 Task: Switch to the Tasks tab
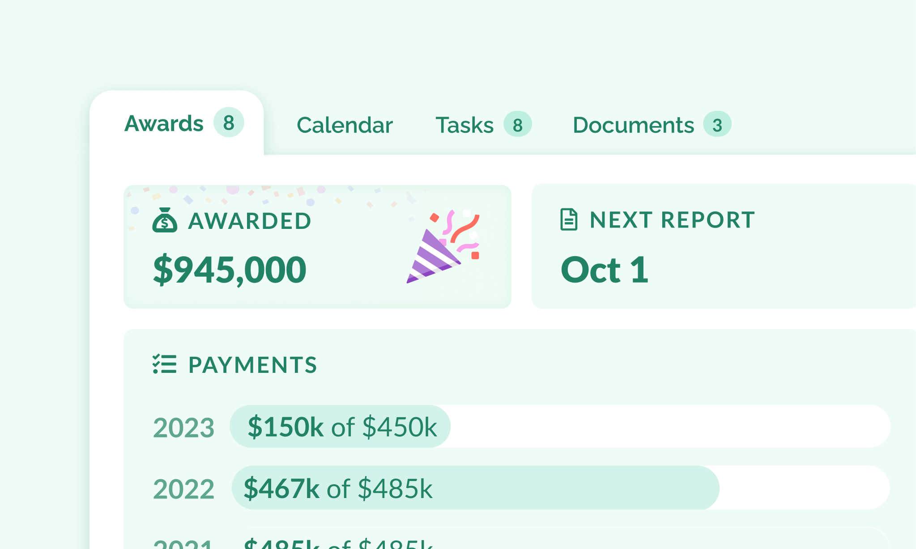coord(464,125)
